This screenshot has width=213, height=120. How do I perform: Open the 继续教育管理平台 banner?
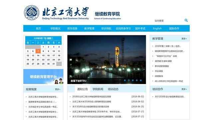pyautogui.click(x=43, y=76)
